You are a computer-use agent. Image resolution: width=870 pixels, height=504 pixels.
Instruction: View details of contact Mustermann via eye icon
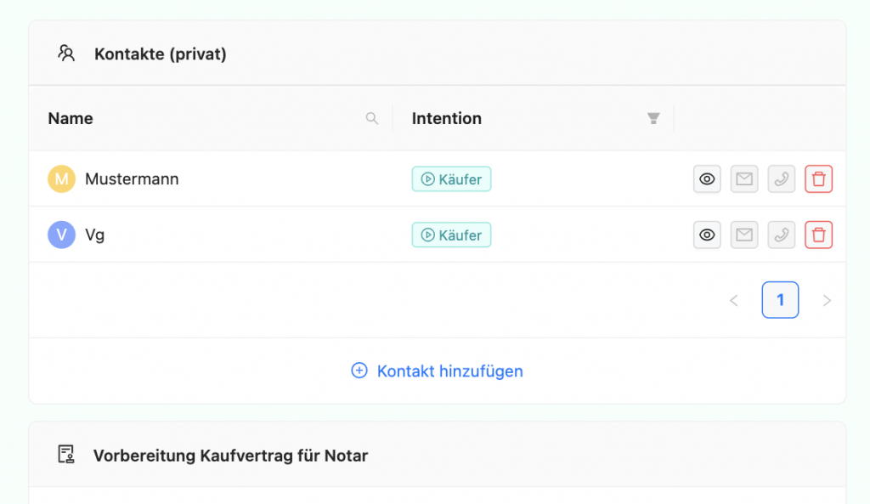(x=707, y=179)
